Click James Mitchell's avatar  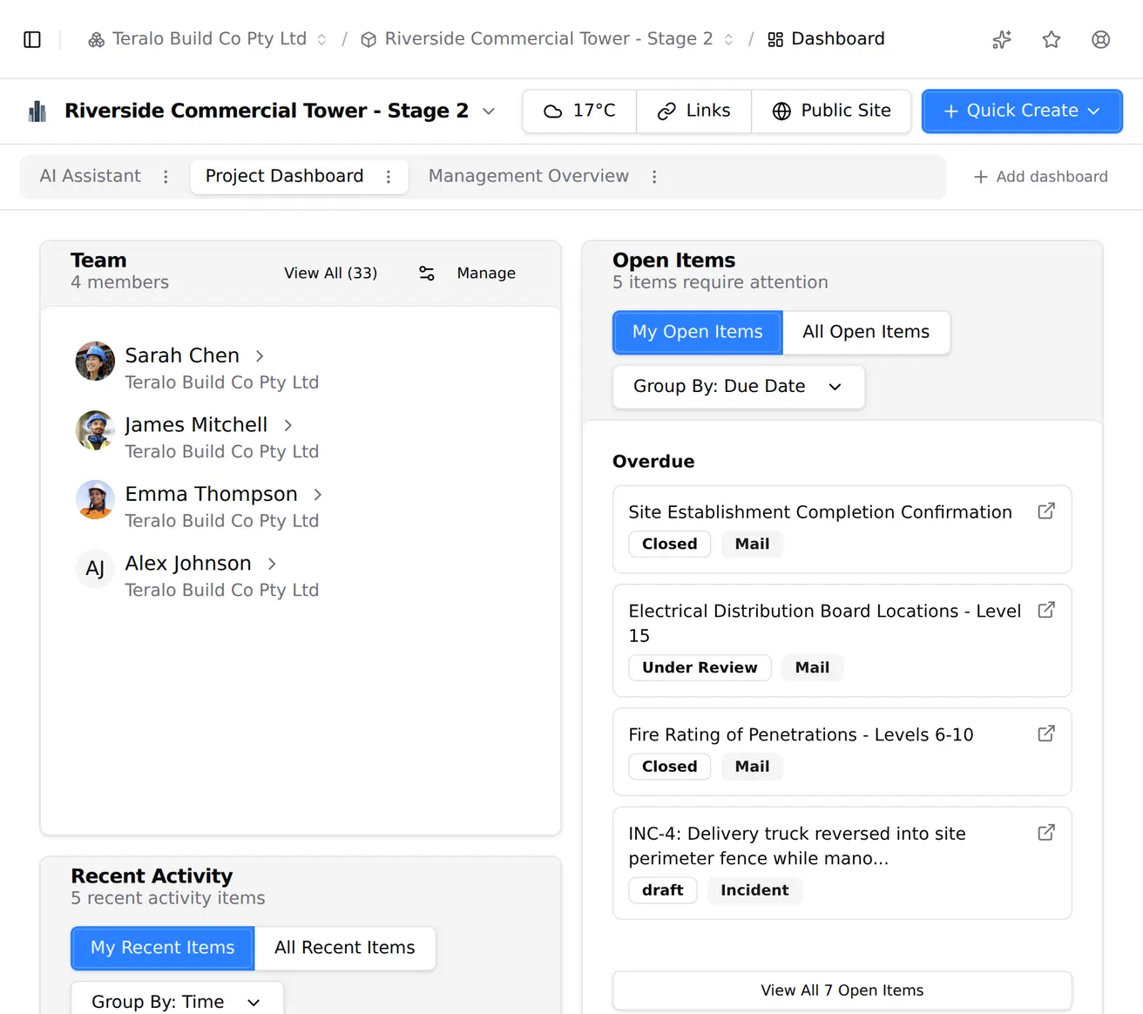(95, 430)
